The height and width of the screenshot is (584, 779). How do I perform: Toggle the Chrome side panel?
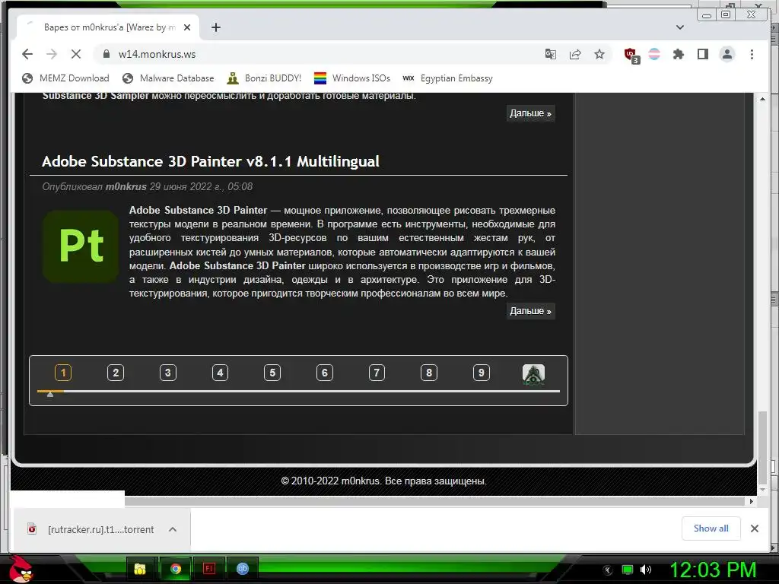point(702,54)
